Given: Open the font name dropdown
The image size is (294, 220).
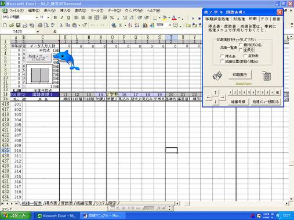Looking at the screenshot, I should 37,17.
